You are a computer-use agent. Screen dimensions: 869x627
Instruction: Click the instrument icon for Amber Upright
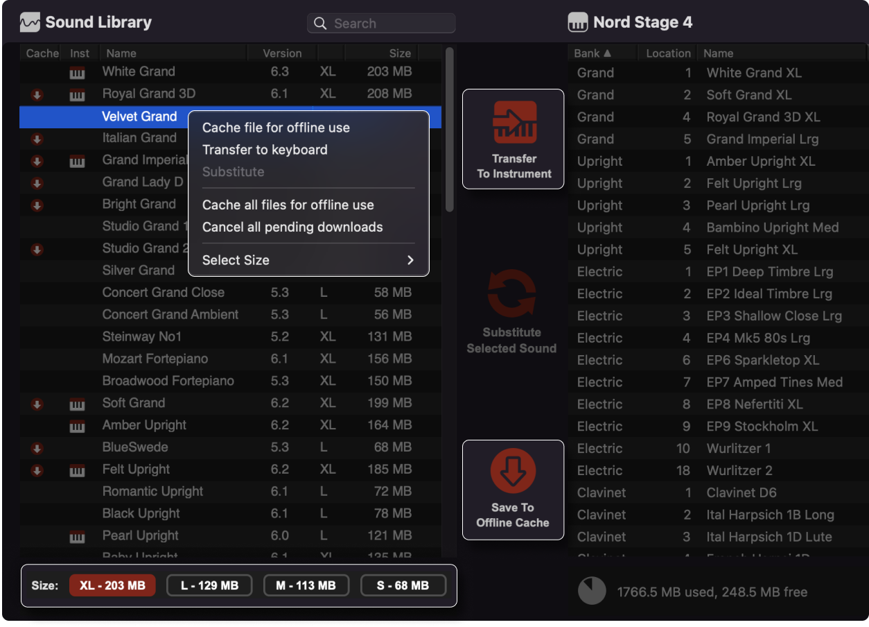point(77,427)
